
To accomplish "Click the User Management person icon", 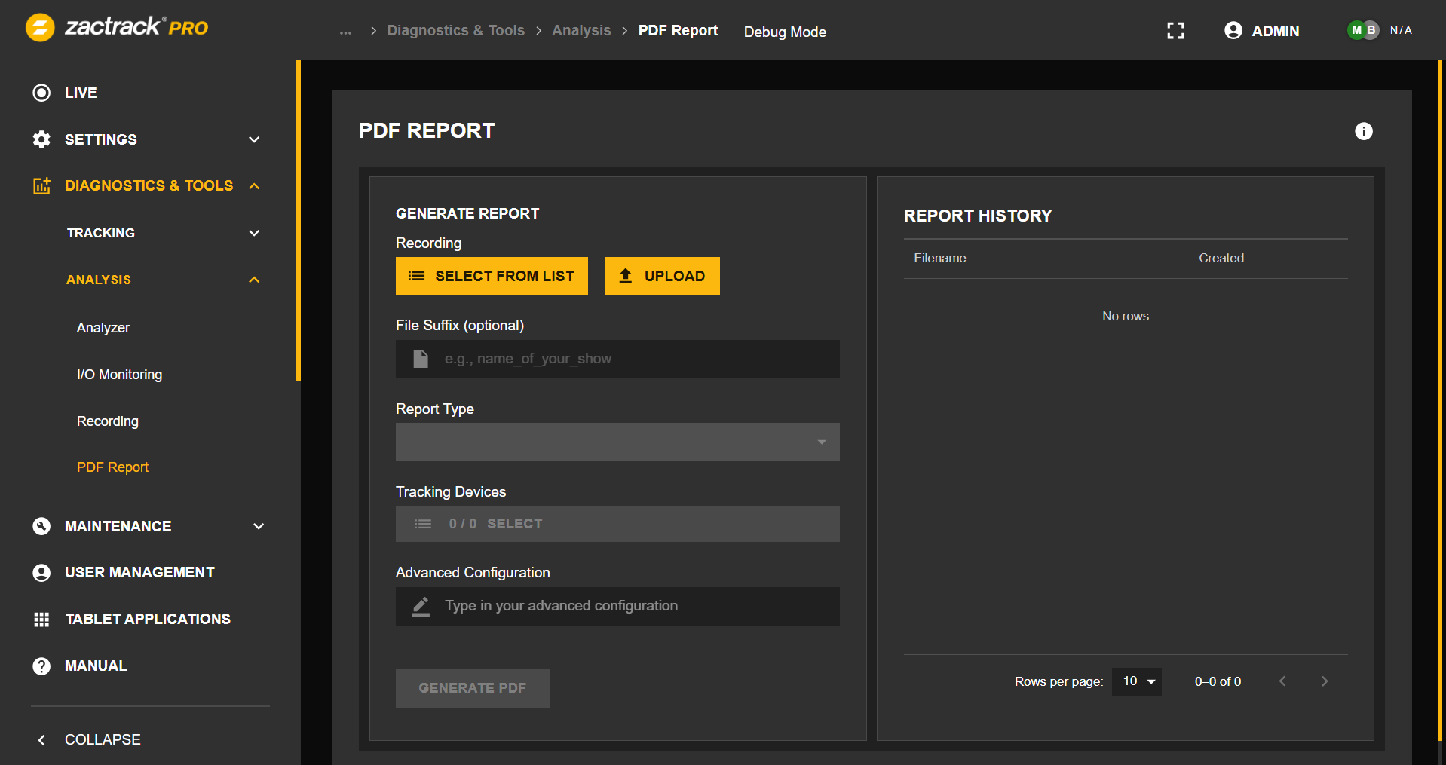I will [x=41, y=573].
